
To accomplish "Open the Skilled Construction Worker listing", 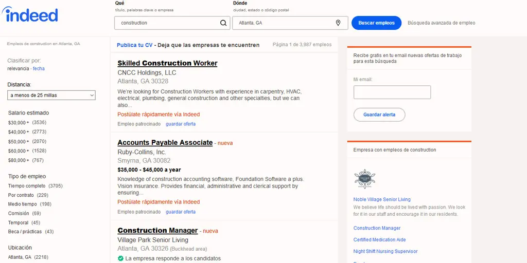I will click(167, 63).
